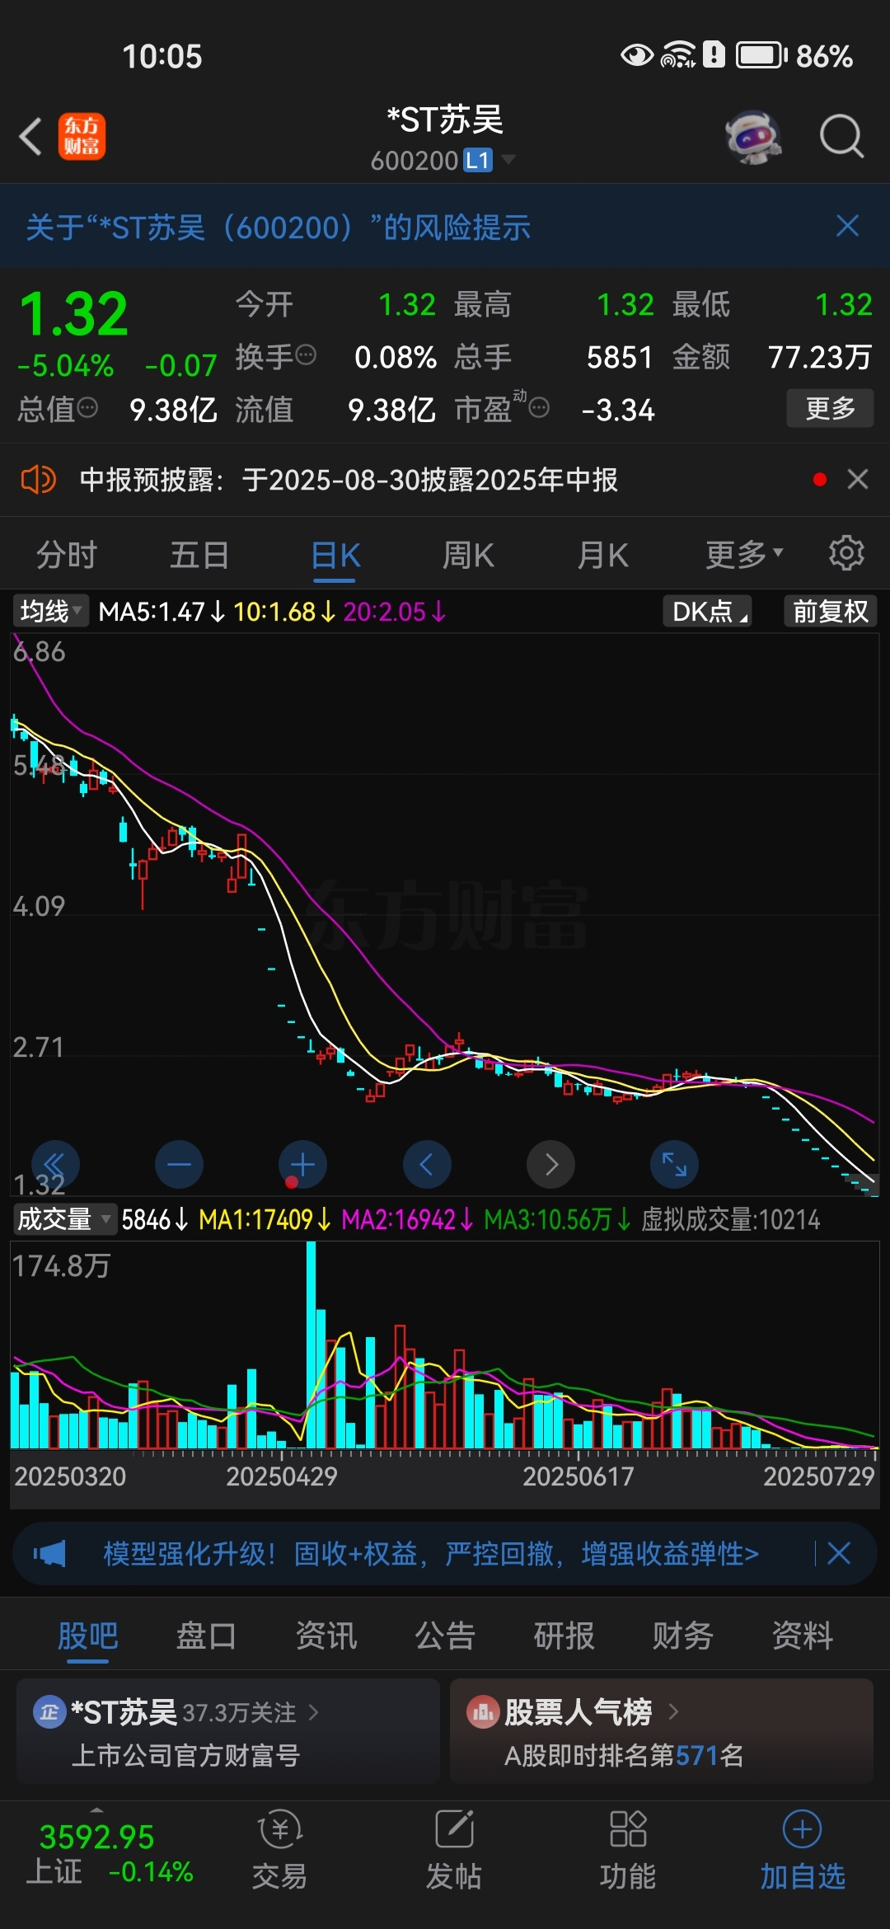Switch to the 五日 chart tab
This screenshot has height=1929, width=890.
[x=199, y=555]
